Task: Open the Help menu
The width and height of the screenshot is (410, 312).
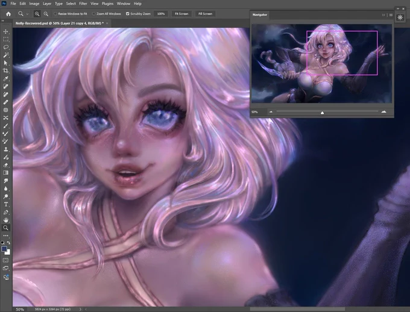Action: pyautogui.click(x=137, y=4)
